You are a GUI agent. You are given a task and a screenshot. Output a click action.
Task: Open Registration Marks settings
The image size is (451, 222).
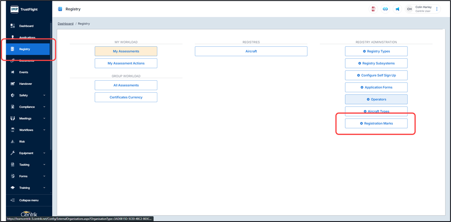tap(376, 123)
